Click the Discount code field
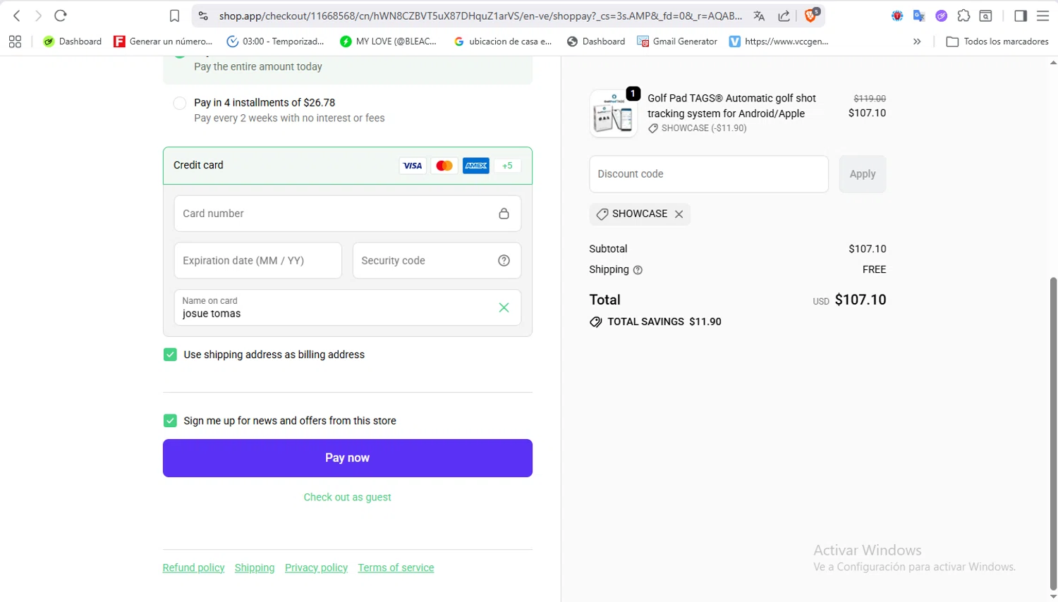The image size is (1058, 602). pyautogui.click(x=709, y=174)
